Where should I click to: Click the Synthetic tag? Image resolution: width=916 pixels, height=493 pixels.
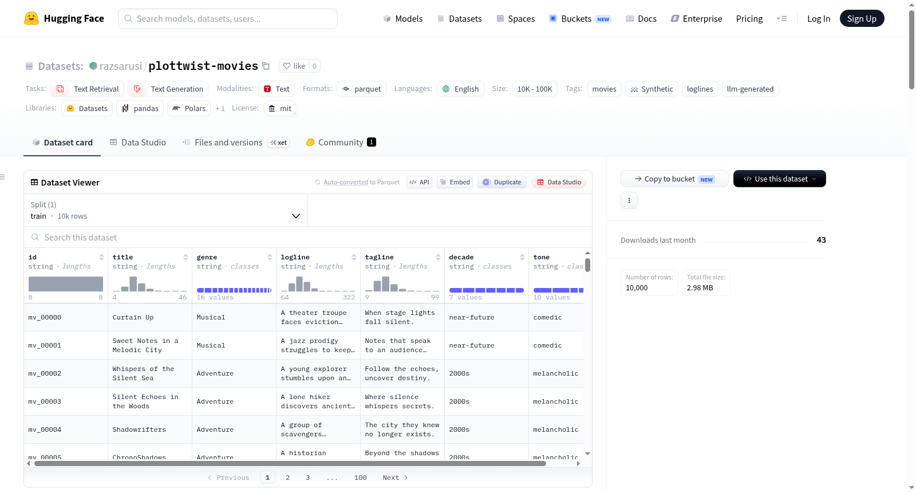(652, 89)
